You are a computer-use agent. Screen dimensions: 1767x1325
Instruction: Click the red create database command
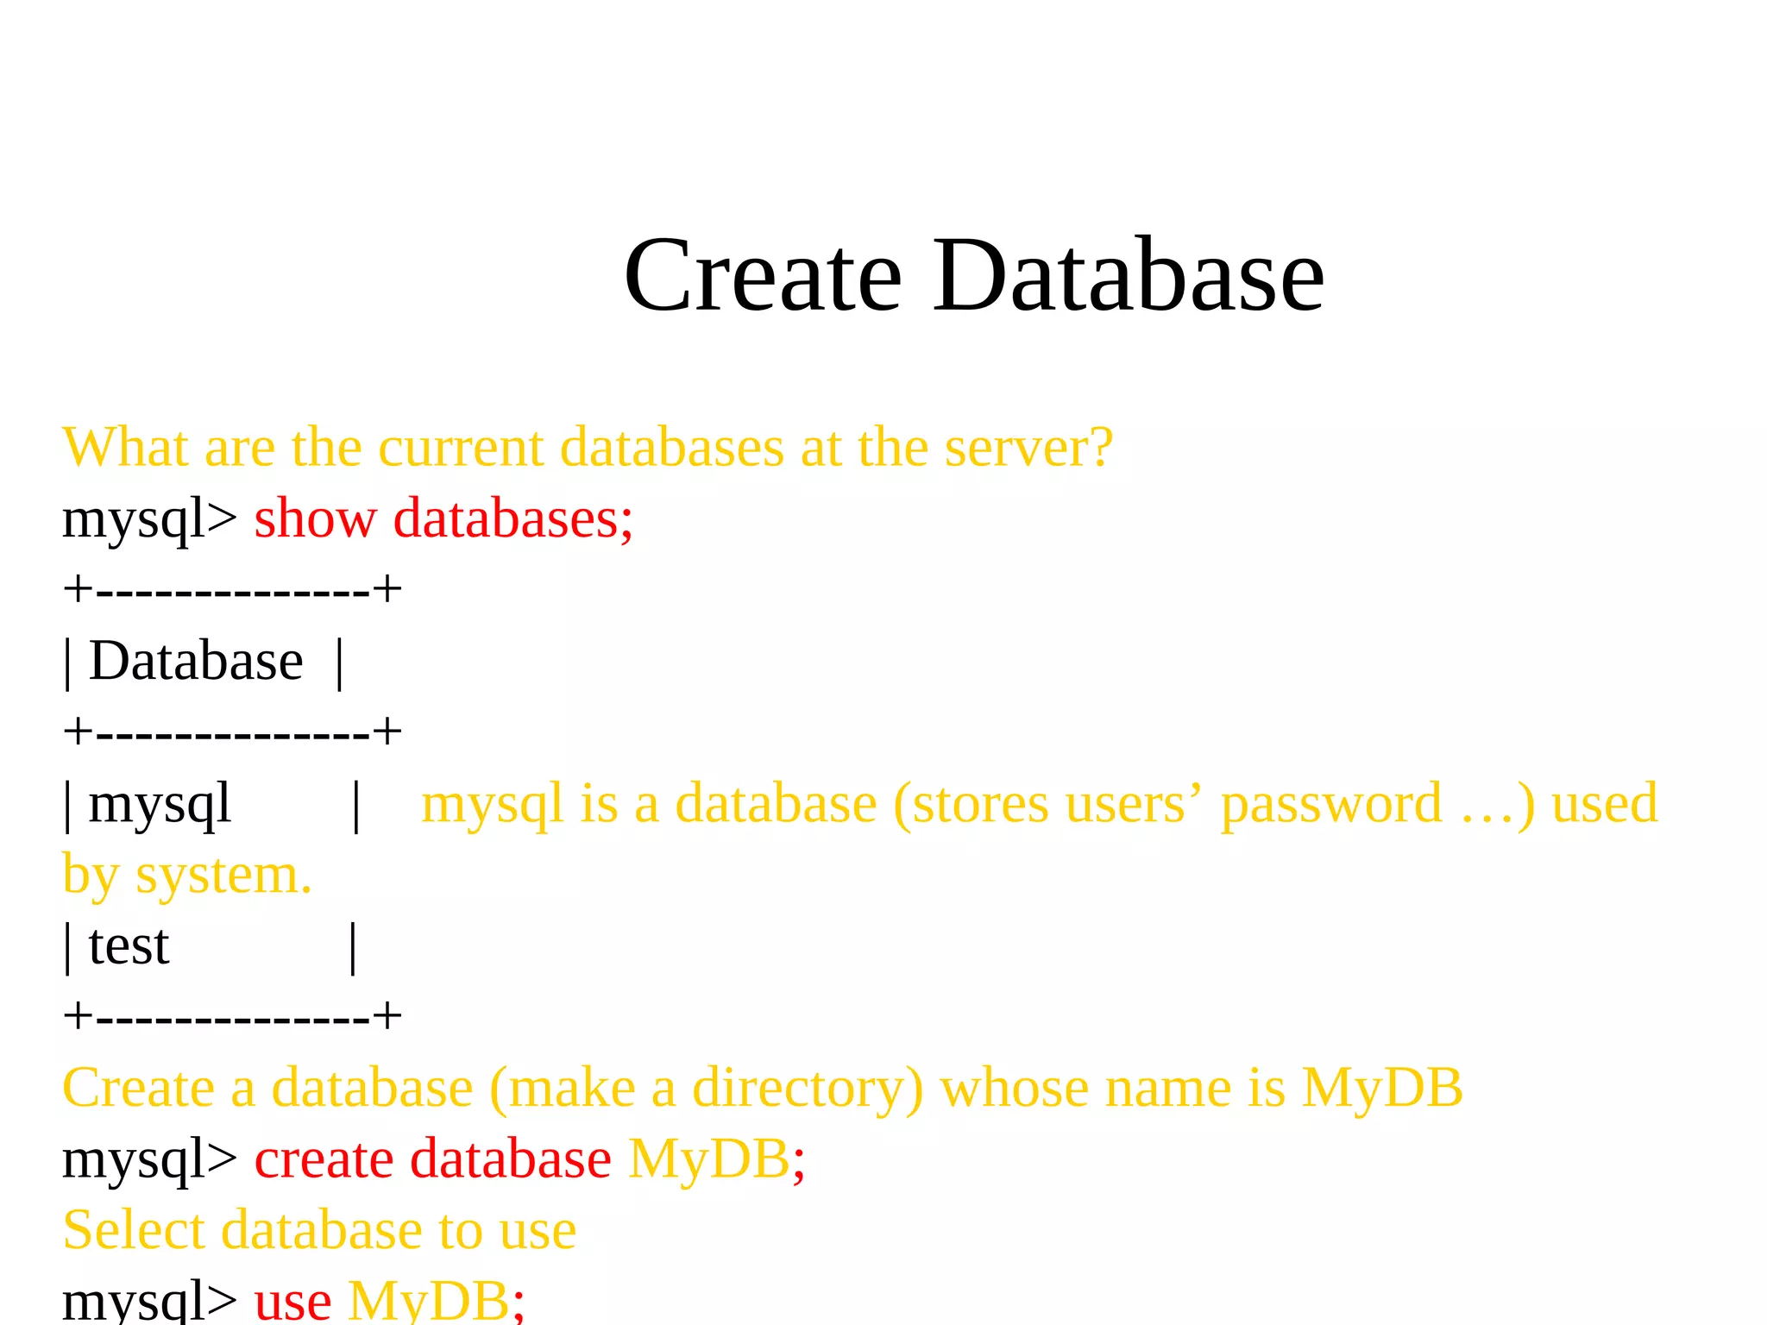pyautogui.click(x=432, y=1159)
